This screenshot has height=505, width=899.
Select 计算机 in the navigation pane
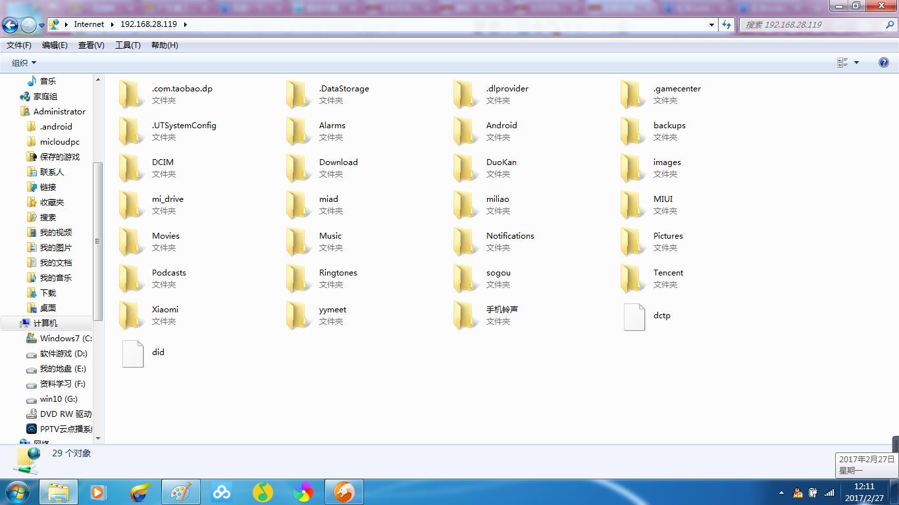45,324
